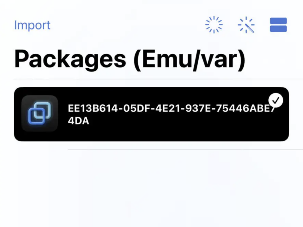This screenshot has height=227, width=303.
Task: Select the magic wand icon
Action: coord(246,25)
